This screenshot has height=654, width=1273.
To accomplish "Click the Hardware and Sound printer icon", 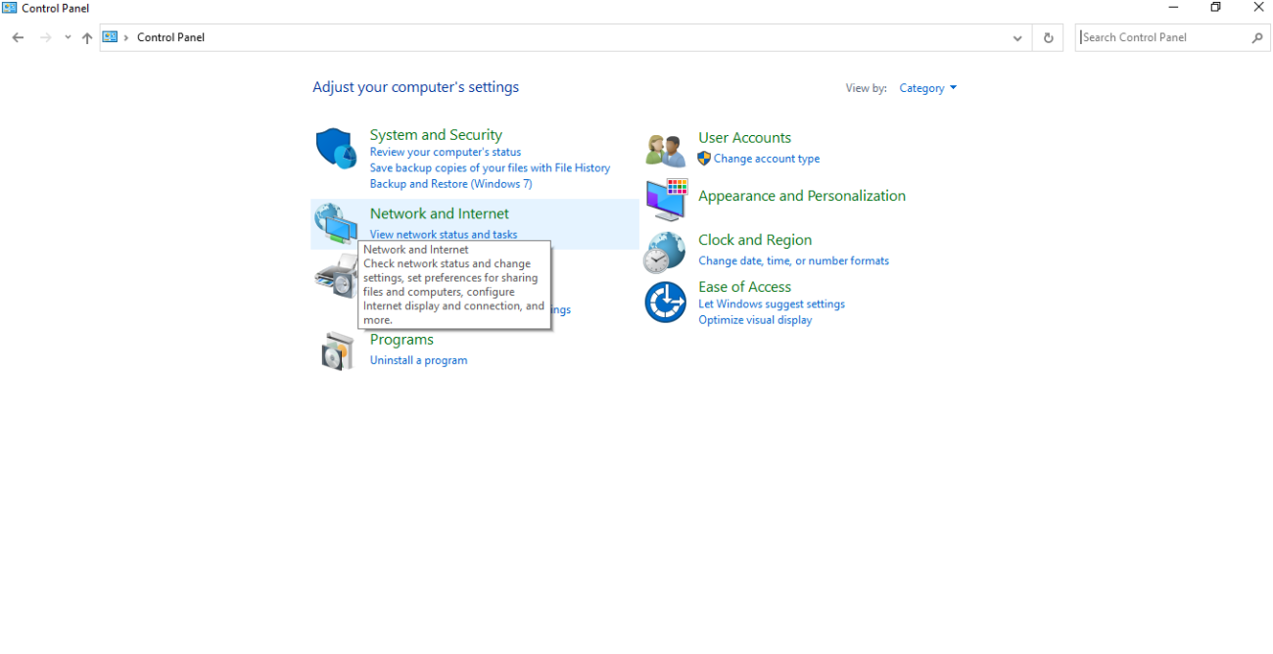I will click(333, 276).
